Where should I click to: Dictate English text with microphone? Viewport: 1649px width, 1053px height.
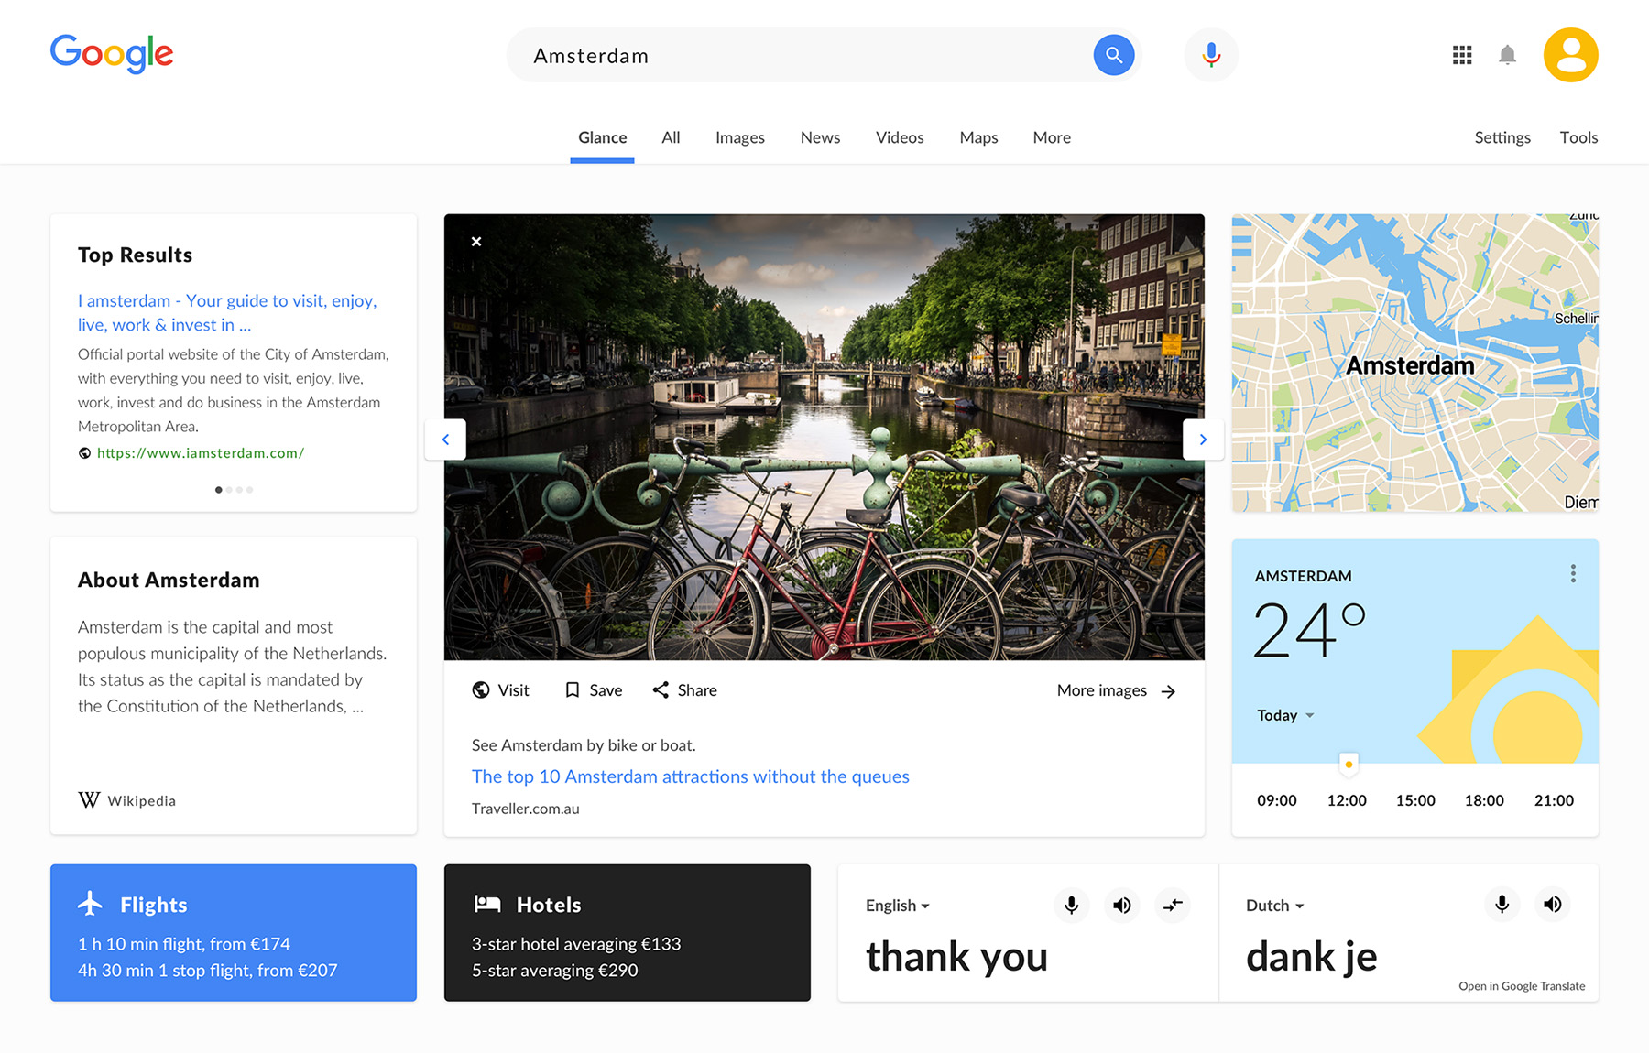[x=1071, y=906]
